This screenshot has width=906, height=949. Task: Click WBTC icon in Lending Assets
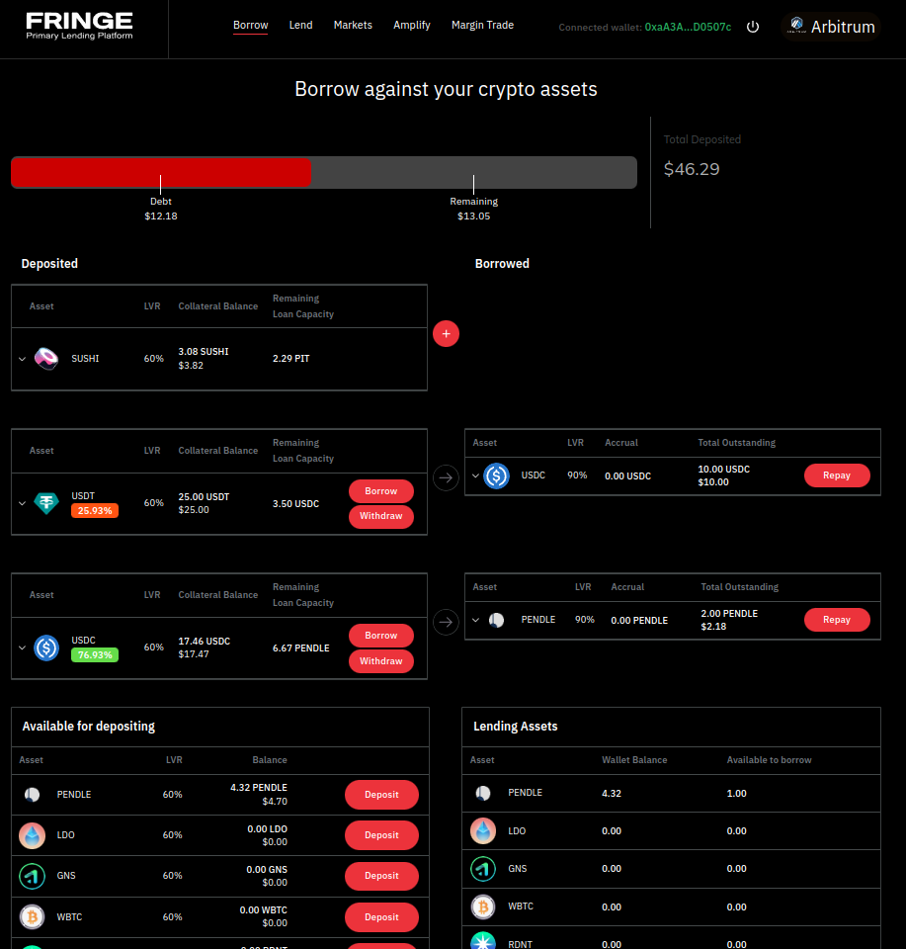click(482, 906)
